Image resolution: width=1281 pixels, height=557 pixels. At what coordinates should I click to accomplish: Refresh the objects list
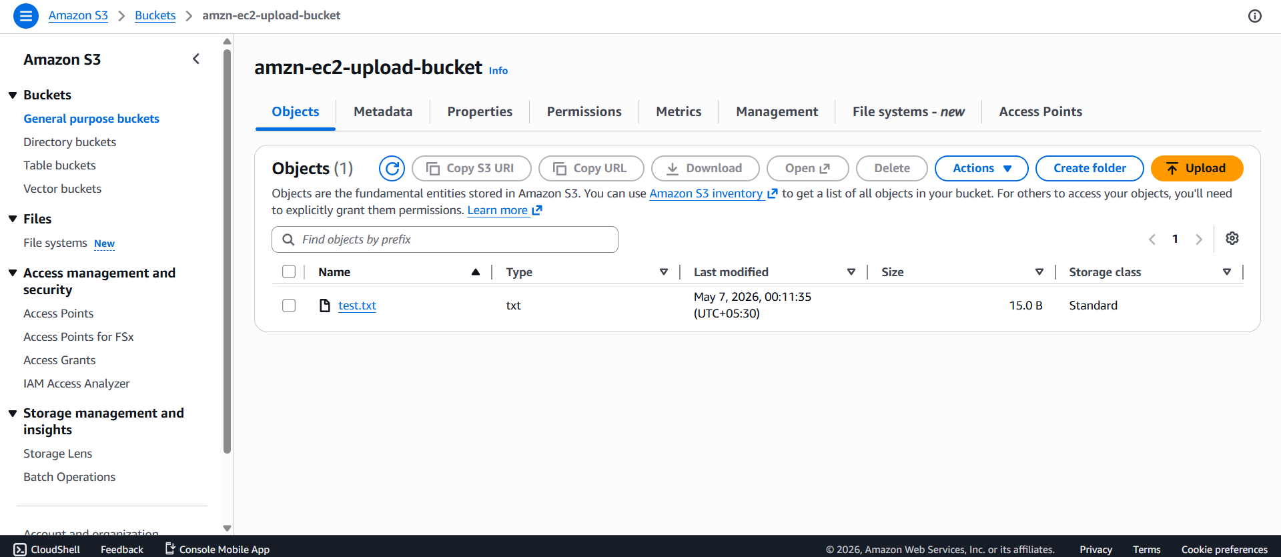click(x=392, y=169)
